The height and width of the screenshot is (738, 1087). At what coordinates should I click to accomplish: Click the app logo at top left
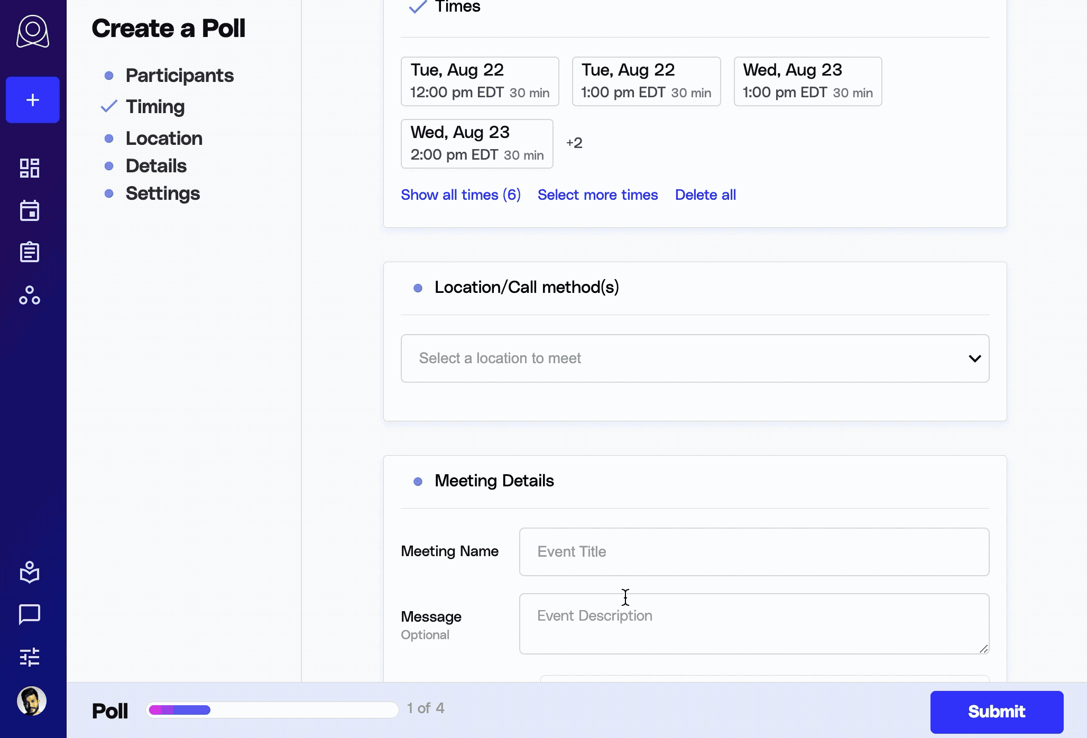pos(33,32)
